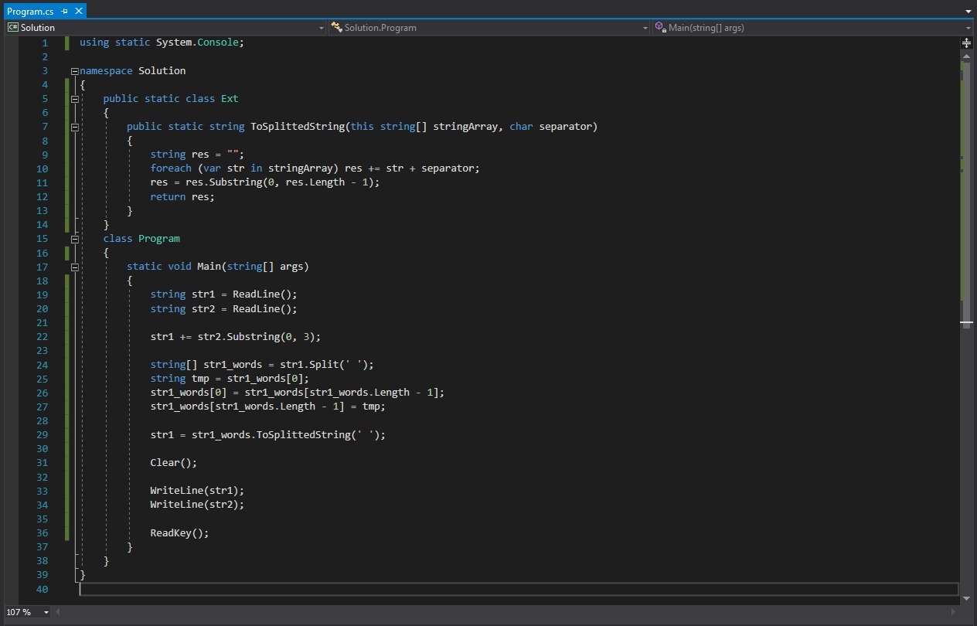Open the Solution project dropdown
This screenshot has height=626, width=977.
pos(322,28)
